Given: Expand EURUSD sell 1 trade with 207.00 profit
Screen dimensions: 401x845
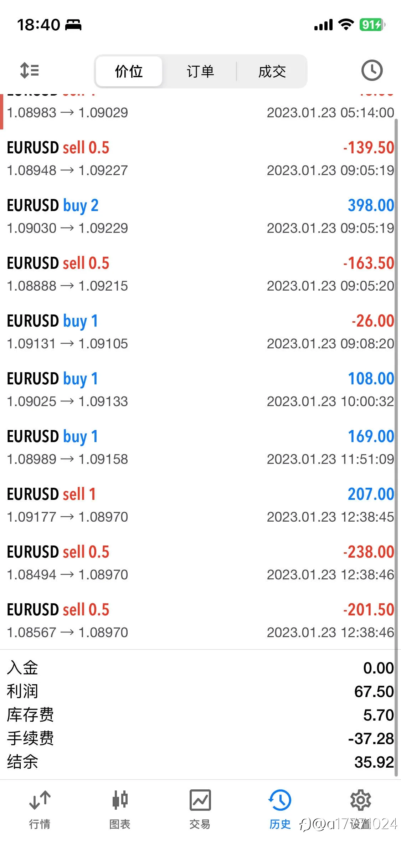Looking at the screenshot, I should click(200, 505).
